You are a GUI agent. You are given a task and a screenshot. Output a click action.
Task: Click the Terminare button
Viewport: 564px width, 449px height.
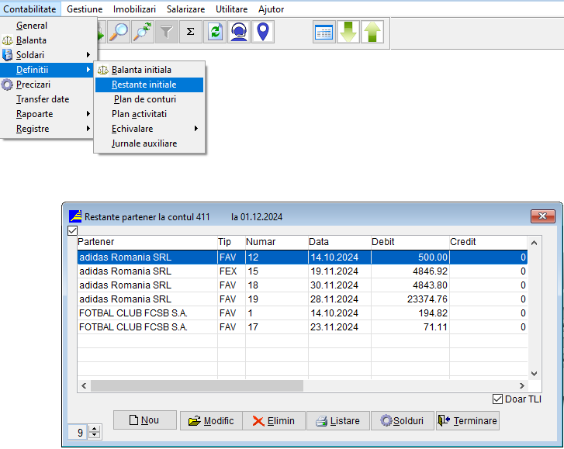[x=467, y=420]
